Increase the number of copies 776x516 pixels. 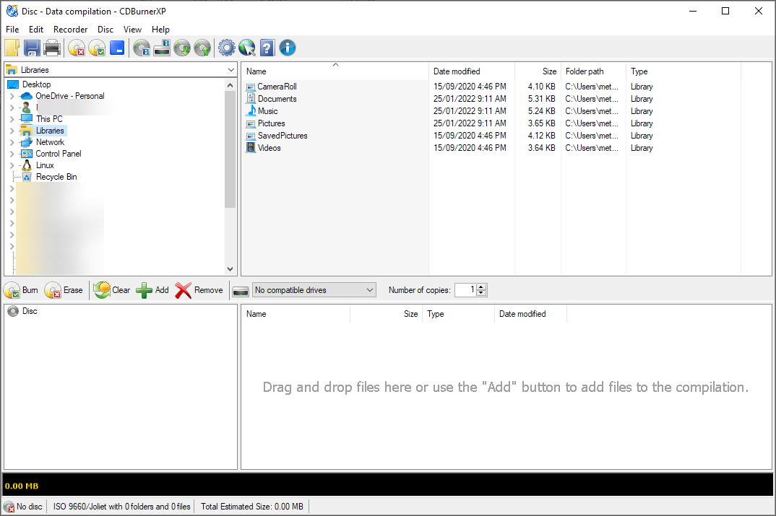[x=482, y=287]
